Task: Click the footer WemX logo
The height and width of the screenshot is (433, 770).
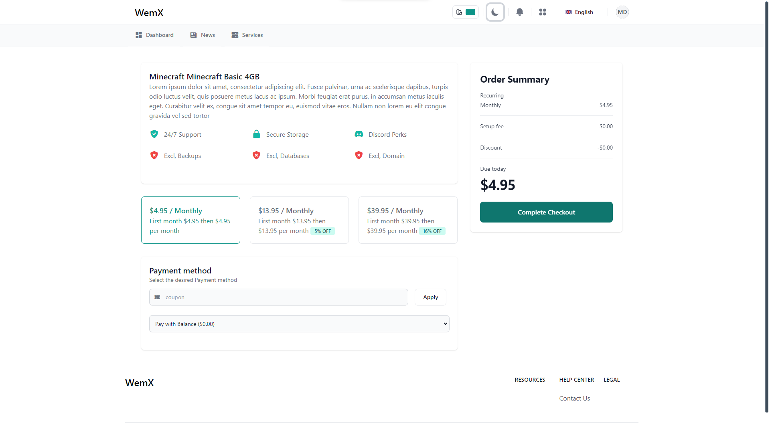Action: pos(140,382)
